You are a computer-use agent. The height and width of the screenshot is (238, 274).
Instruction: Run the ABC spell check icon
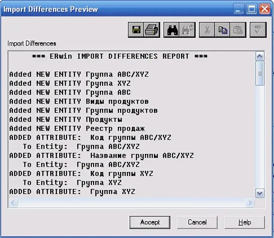tap(258, 30)
